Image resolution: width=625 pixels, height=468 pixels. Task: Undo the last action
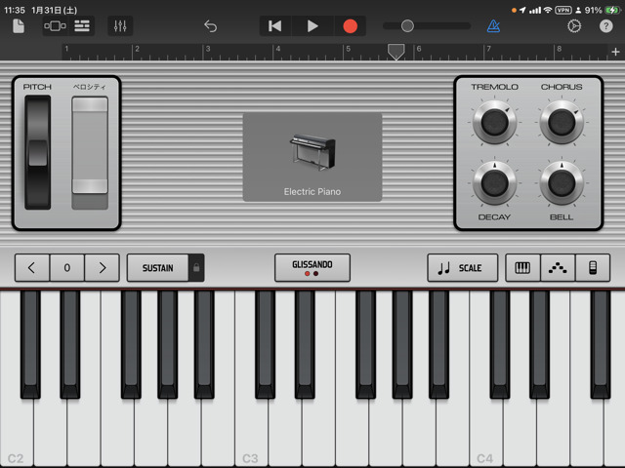coord(211,26)
